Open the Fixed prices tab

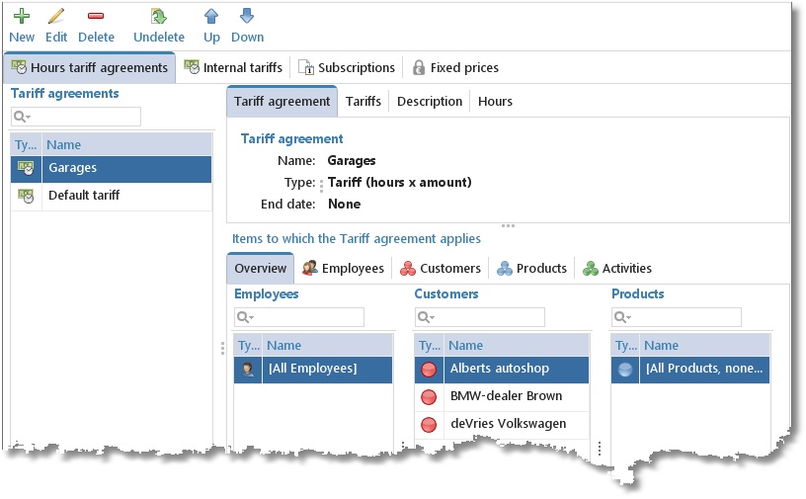tap(456, 68)
